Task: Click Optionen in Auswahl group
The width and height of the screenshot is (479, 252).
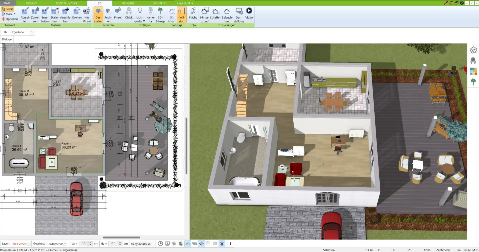Action: pyautogui.click(x=10, y=19)
